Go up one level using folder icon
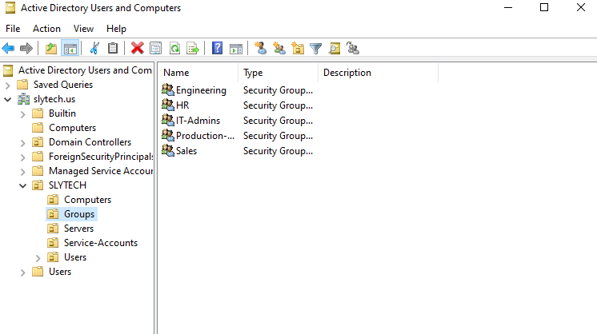 [51, 48]
